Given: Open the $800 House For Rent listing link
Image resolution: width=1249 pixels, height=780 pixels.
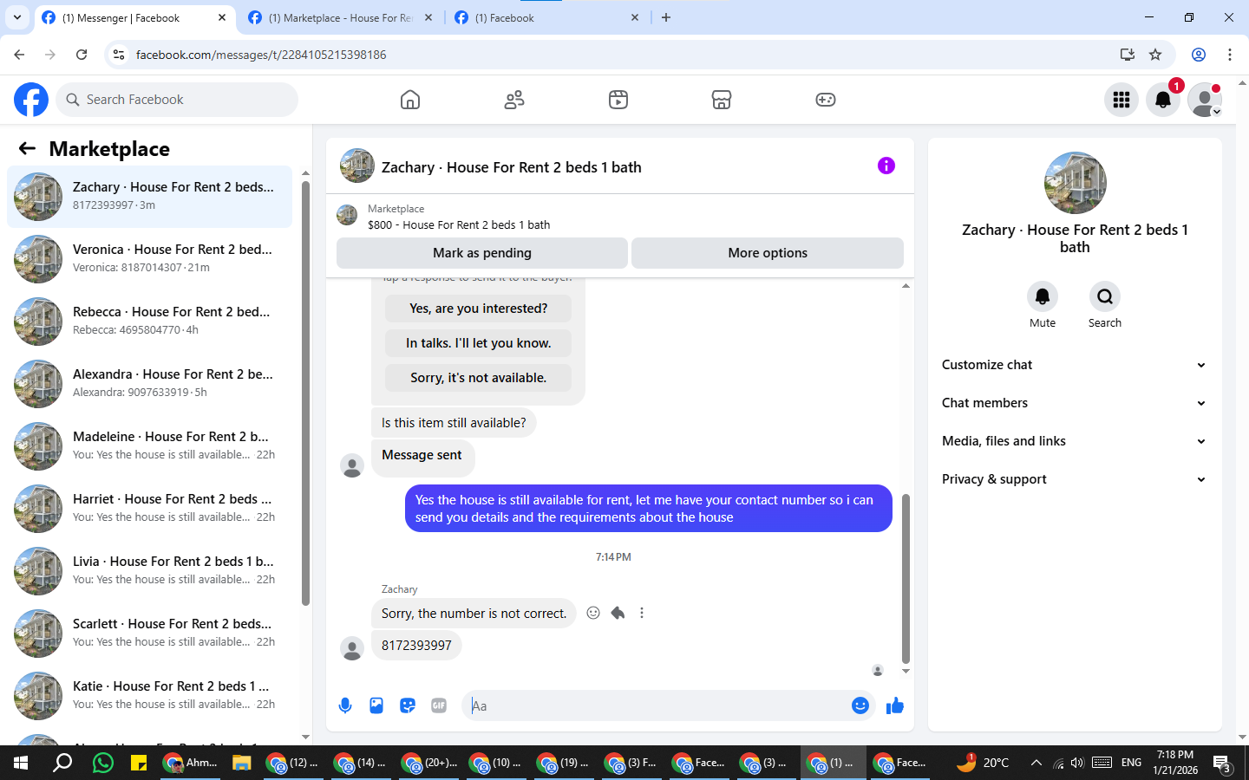Looking at the screenshot, I should 459,224.
